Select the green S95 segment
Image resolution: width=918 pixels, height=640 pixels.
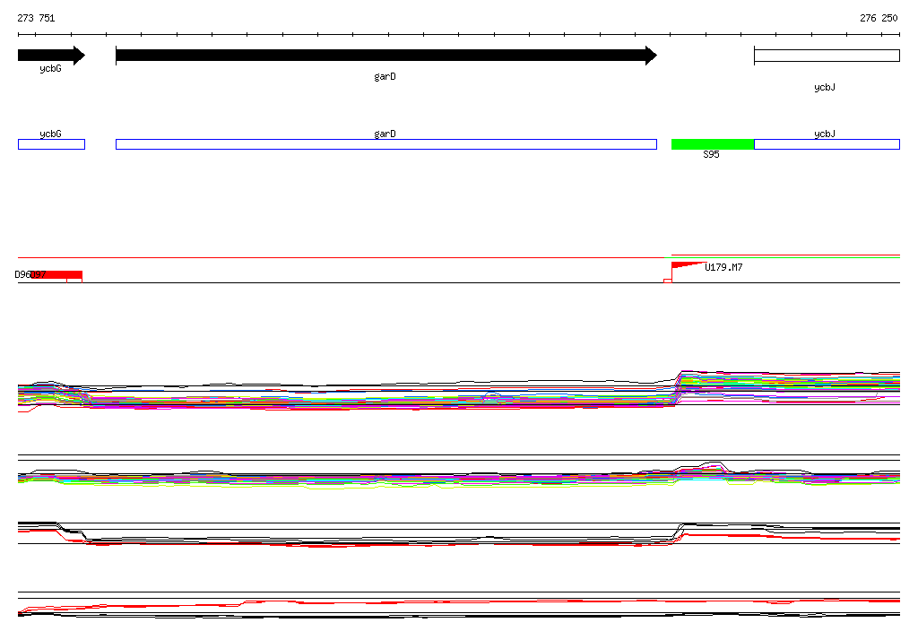pos(713,144)
